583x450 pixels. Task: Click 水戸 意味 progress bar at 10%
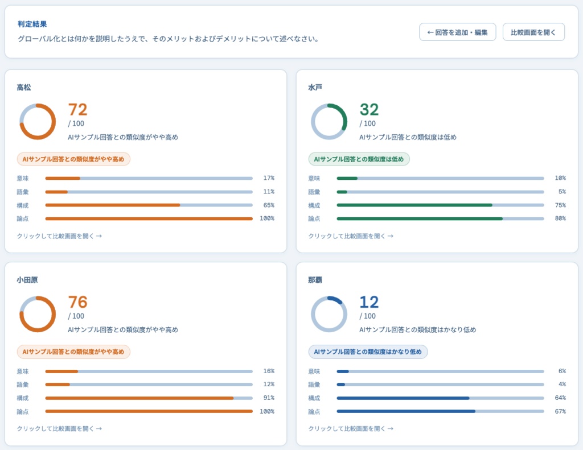(441, 179)
